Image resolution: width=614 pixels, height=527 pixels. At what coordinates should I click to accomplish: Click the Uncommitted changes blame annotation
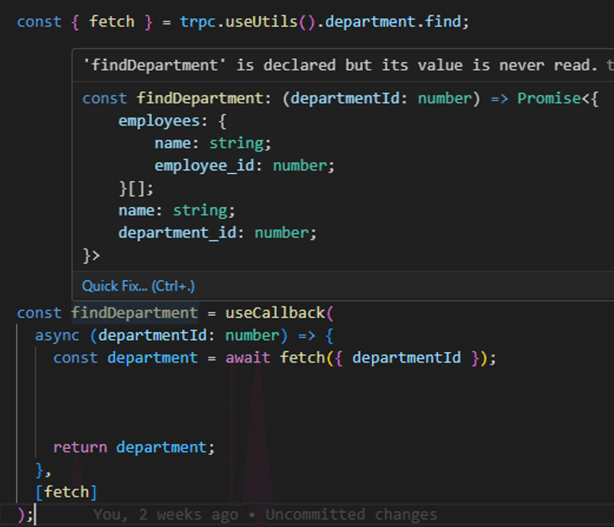(351, 515)
